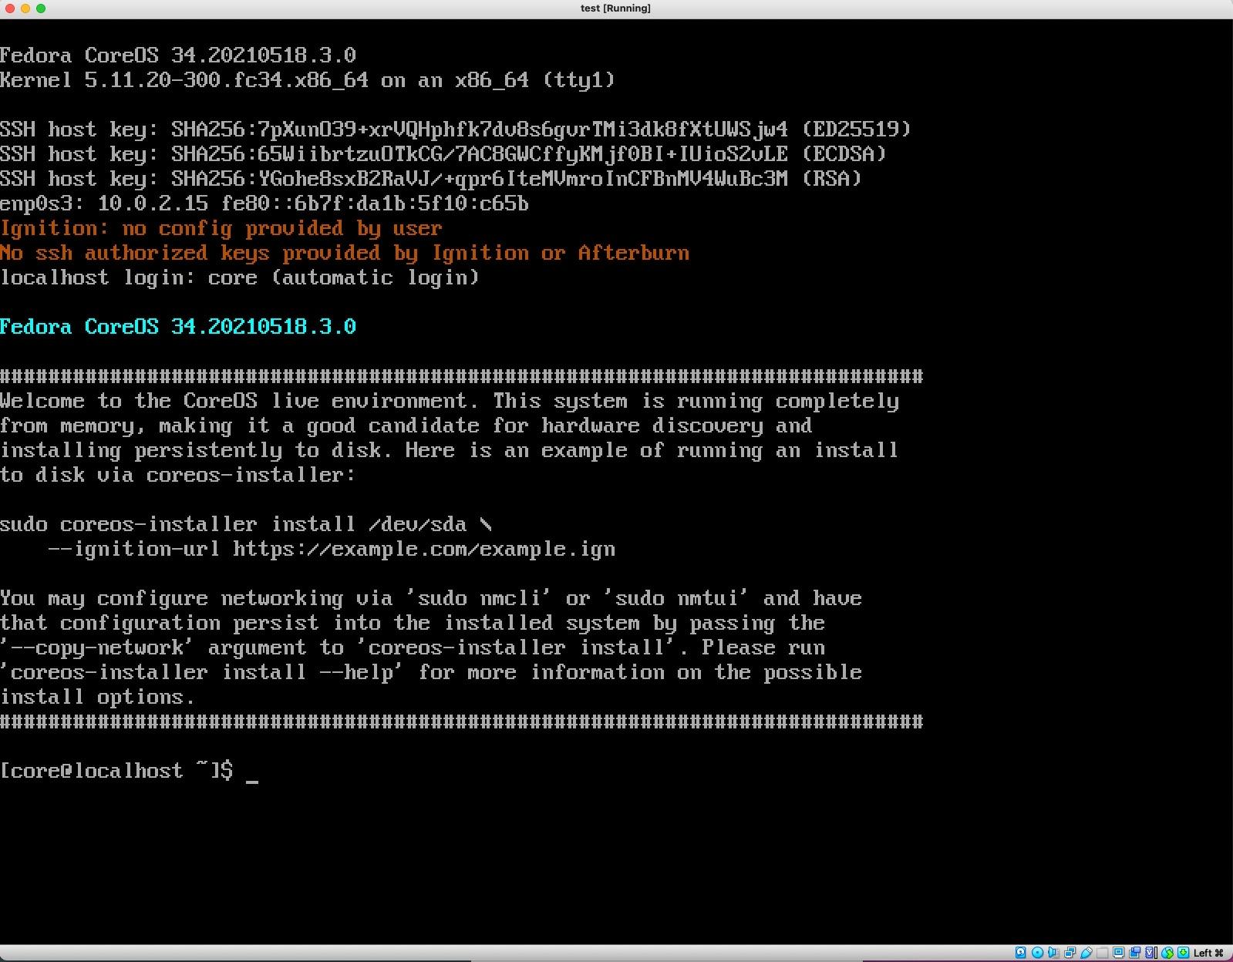Click the keyboard capture green arrow icon
This screenshot has width=1233, height=962.
click(x=1183, y=953)
